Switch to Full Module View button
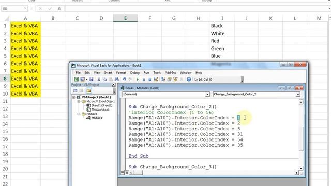This screenshot has width=331, height=186. click(126, 173)
